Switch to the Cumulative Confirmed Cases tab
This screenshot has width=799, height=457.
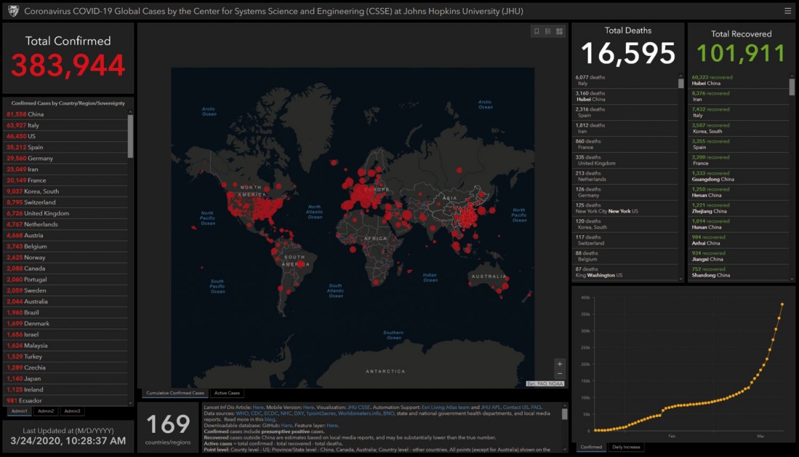175,393
